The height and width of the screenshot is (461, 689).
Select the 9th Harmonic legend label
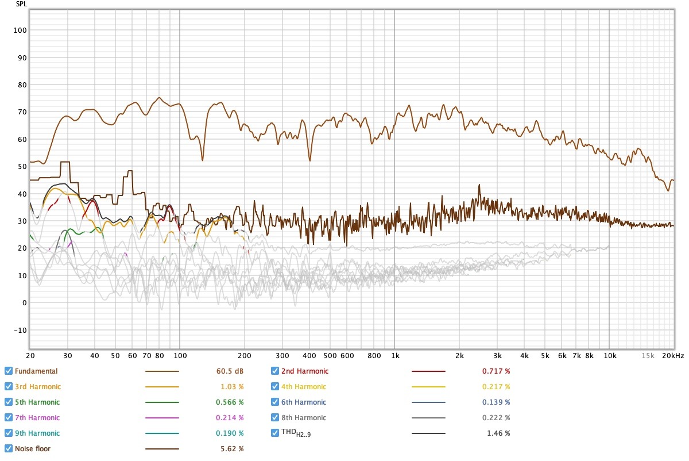(37, 433)
